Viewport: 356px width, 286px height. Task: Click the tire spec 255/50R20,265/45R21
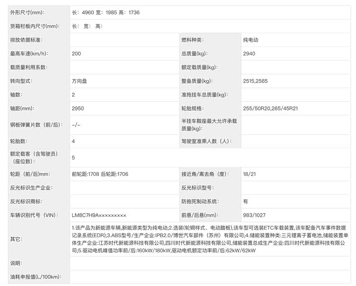click(x=270, y=109)
